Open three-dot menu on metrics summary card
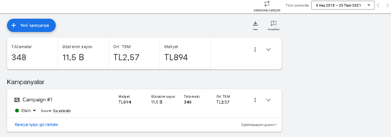 pos(255,50)
